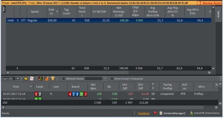
Task: Click the Unopened facing preflop cell
Action: click(167, 94)
